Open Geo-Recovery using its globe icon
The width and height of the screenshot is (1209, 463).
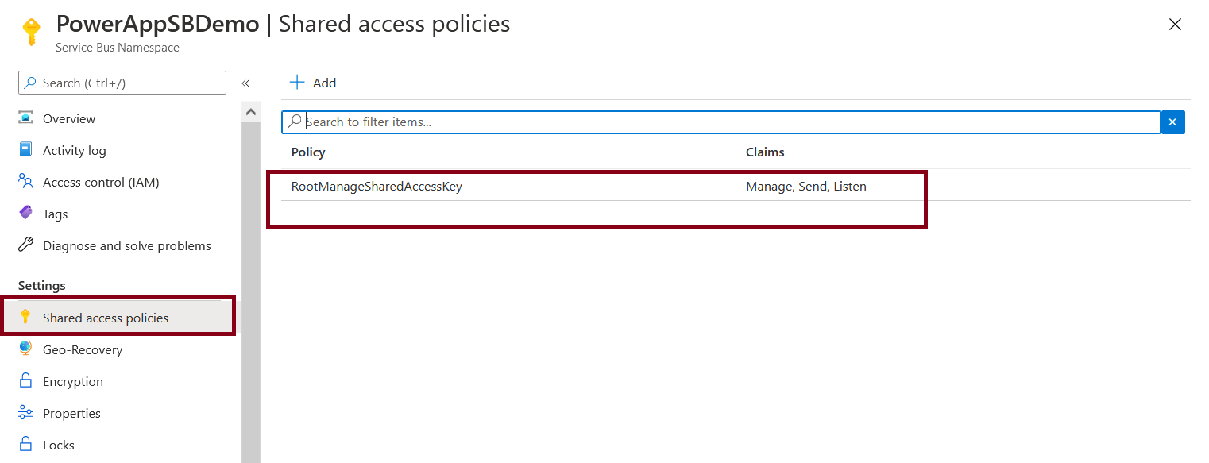[x=26, y=349]
